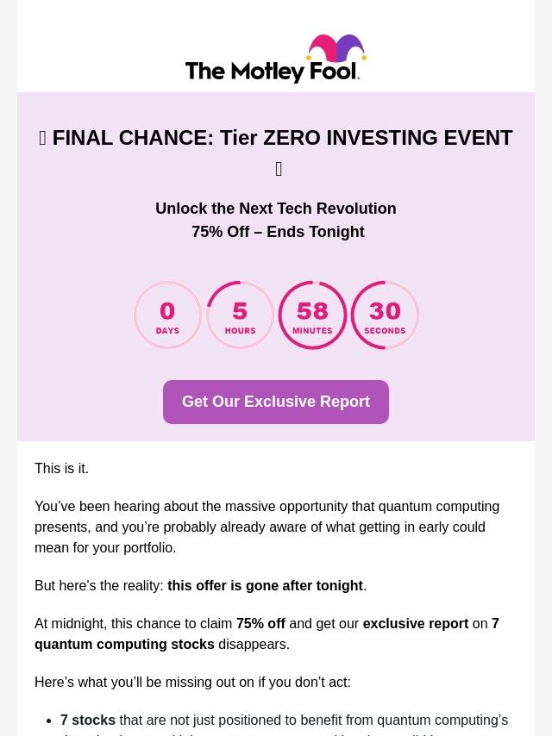Click the bold 'exclusive report' text
The width and height of the screenshot is (552, 736).
click(415, 623)
